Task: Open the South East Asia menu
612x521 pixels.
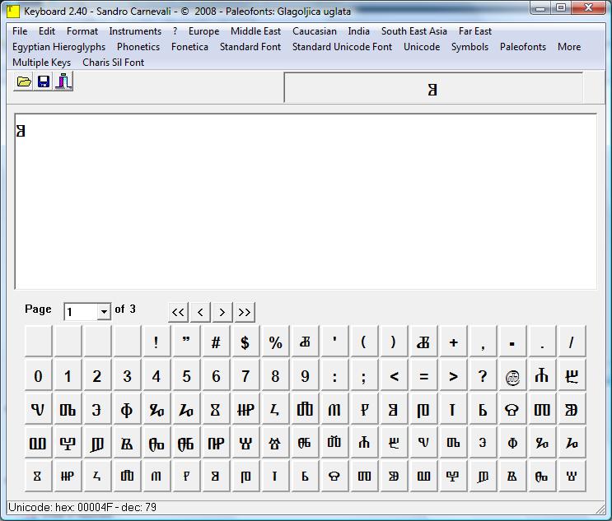Action: click(414, 31)
